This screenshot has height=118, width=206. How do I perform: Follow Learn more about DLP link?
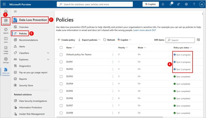coord(144,30)
